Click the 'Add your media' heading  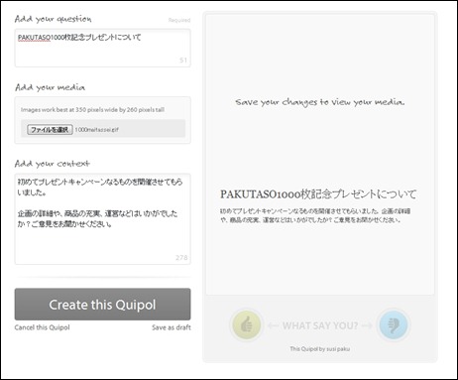point(50,87)
